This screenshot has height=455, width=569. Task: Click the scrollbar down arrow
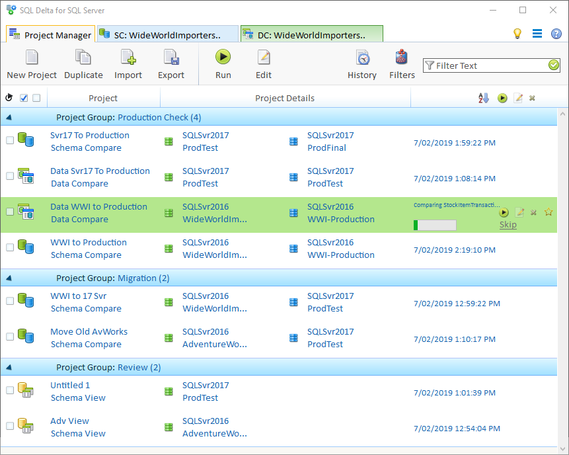click(x=562, y=449)
